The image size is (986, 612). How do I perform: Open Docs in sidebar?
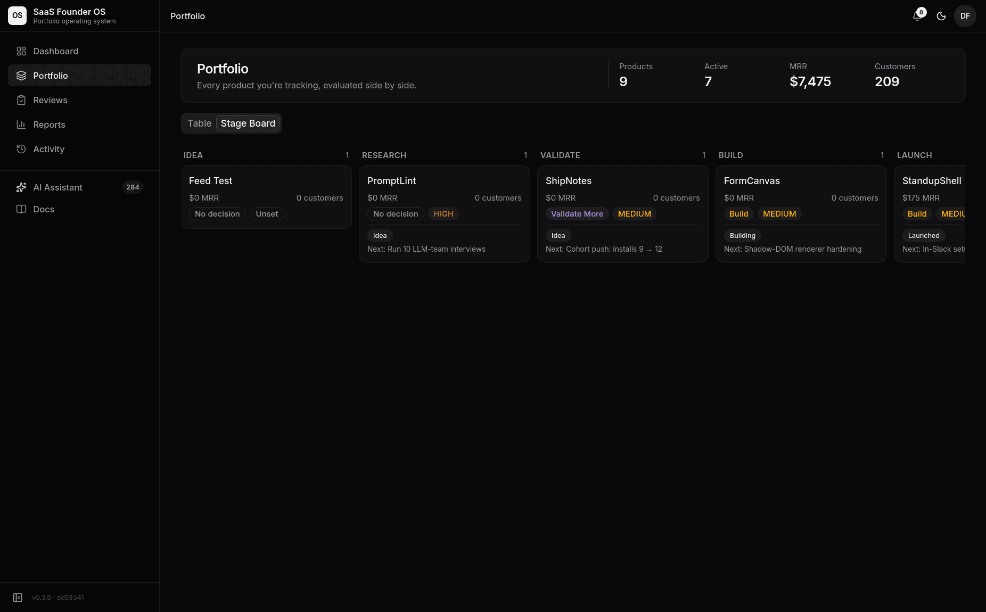(79, 209)
